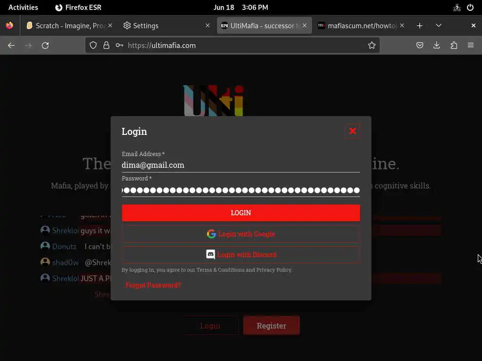Viewport: 482px width, 361px height.
Task: Choose Login with Google
Action: coord(241,234)
